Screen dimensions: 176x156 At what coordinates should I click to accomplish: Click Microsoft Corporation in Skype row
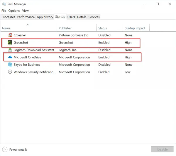[74, 65]
